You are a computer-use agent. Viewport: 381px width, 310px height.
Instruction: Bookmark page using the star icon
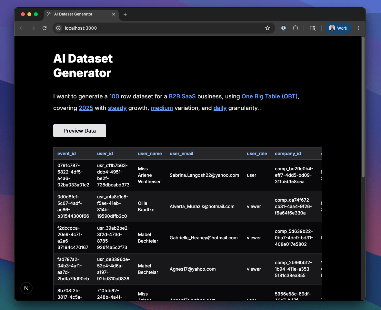(x=267, y=28)
